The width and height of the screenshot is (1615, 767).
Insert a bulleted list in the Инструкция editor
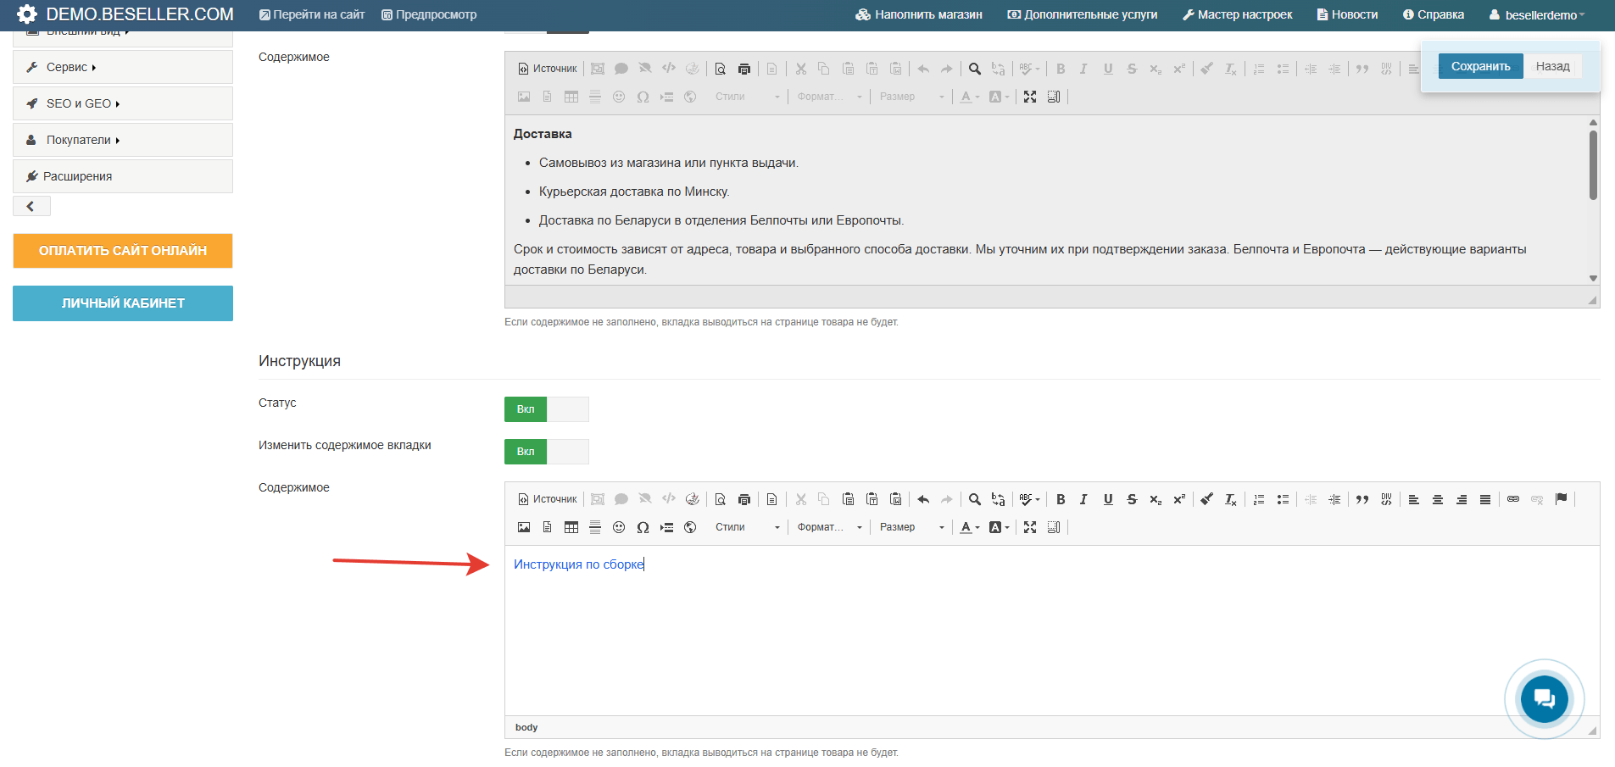tap(1283, 499)
